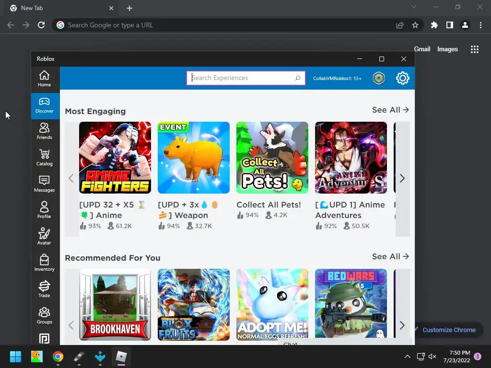Bookmark this tab with star icon

click(415, 25)
